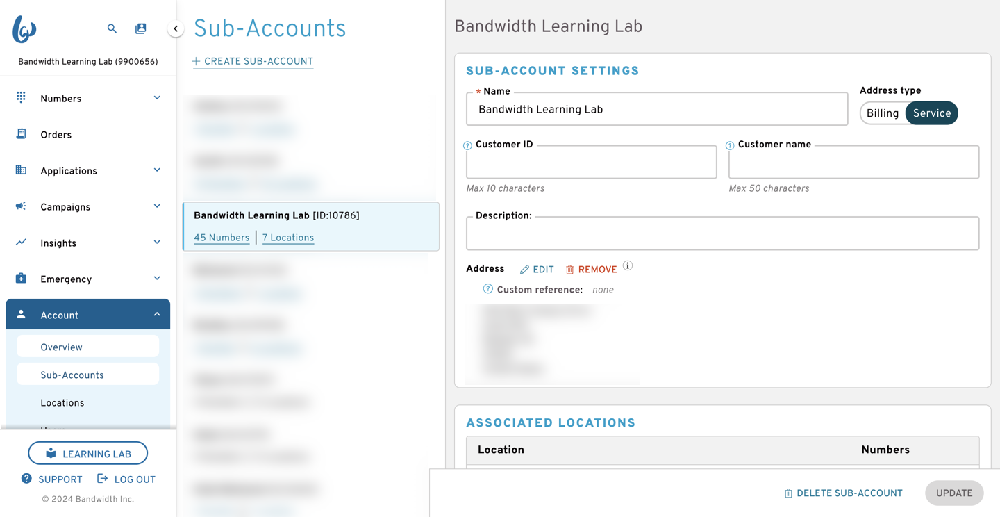
Task: Click the Applications building icon
Action: [x=21, y=170]
